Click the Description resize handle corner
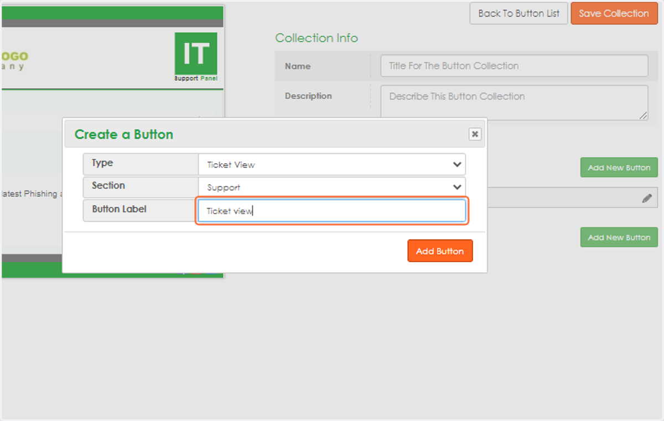The height and width of the screenshot is (421, 664). pyautogui.click(x=644, y=116)
